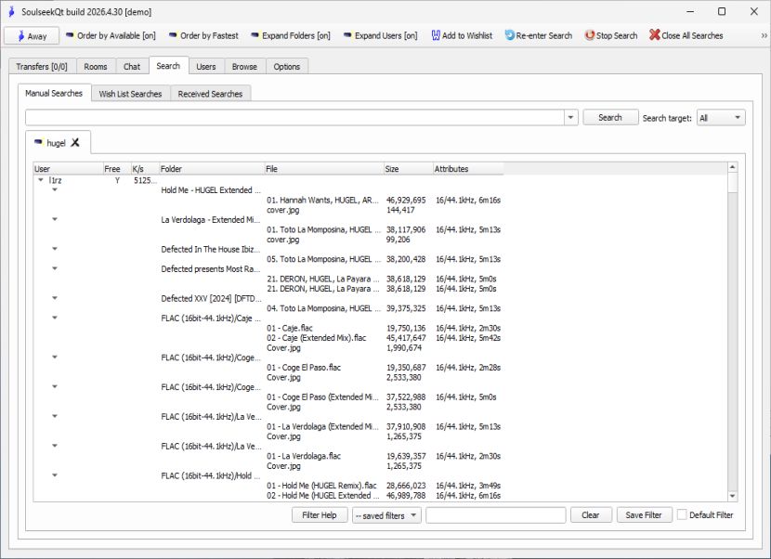771x559 pixels.
Task: Toggle Order by Available option
Action: point(111,36)
